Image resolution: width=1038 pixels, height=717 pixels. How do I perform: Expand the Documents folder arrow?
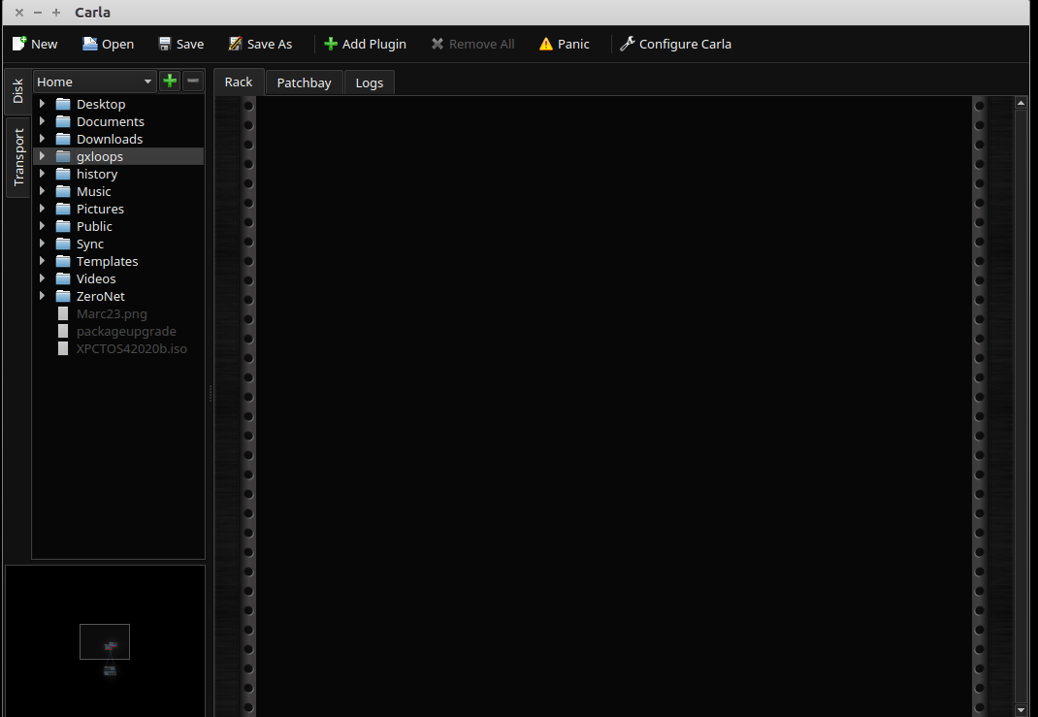coord(43,121)
